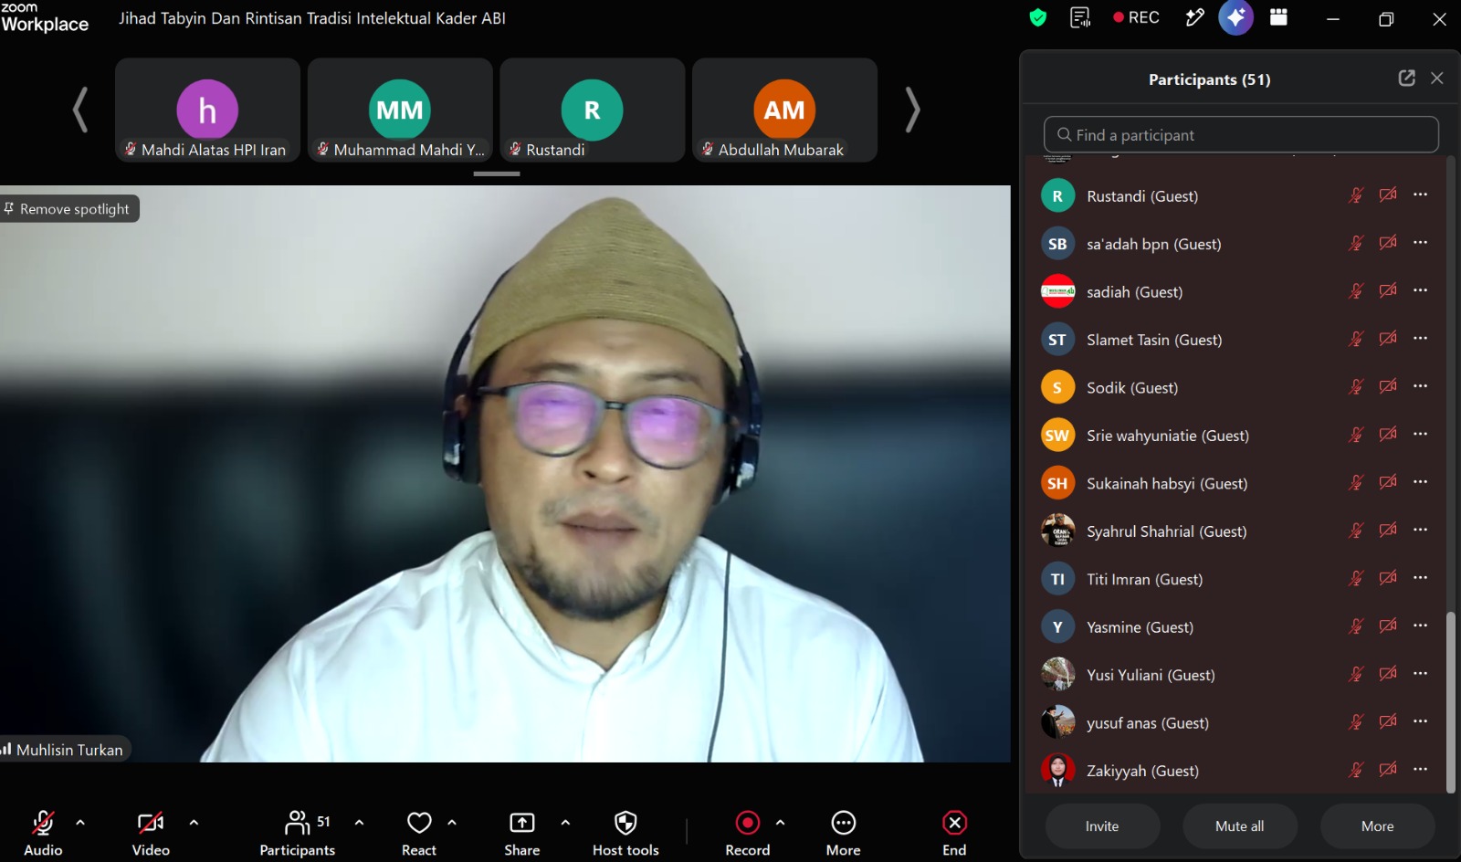Screen dimensions: 1461x862
Task: Toggle Sodik's video in participant list
Action: click(1388, 387)
